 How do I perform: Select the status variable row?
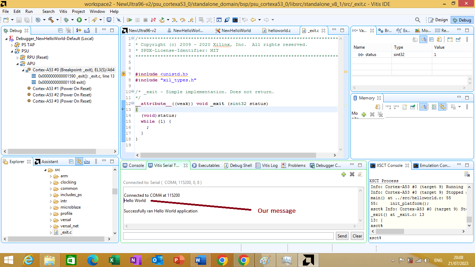(x=412, y=55)
